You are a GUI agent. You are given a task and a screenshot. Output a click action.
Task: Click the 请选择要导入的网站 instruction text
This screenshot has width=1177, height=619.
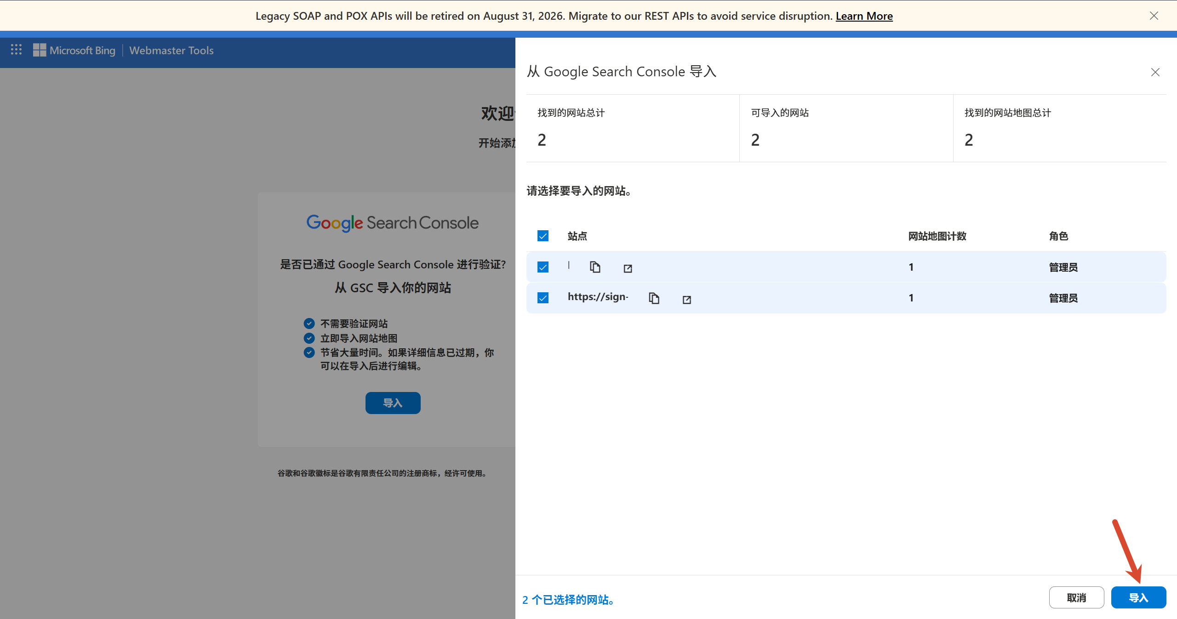pyautogui.click(x=579, y=191)
